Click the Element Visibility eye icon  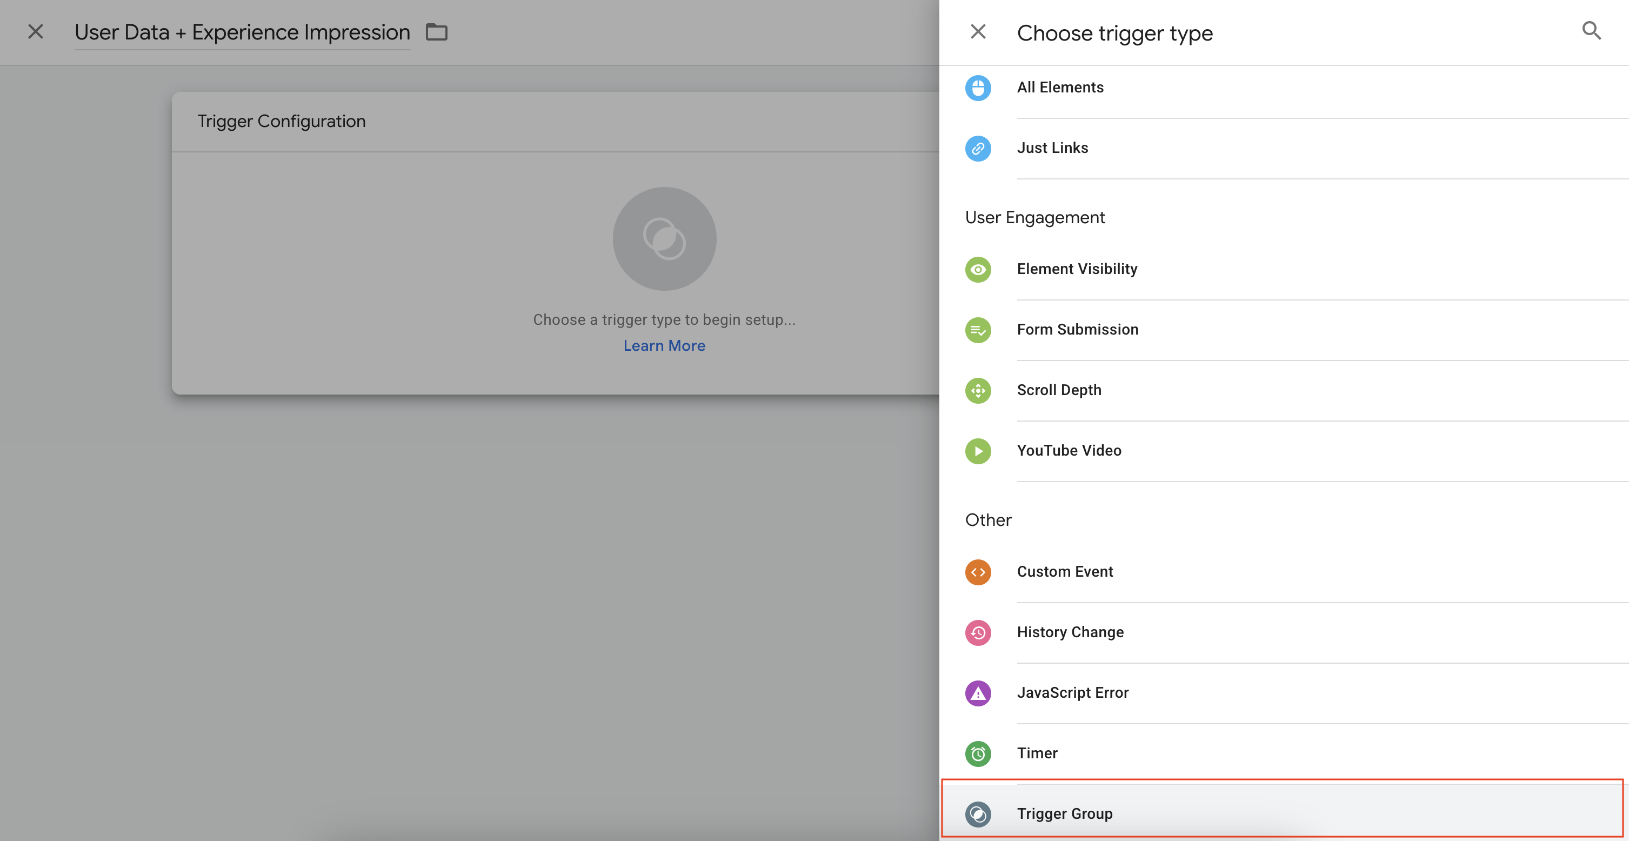(x=978, y=269)
